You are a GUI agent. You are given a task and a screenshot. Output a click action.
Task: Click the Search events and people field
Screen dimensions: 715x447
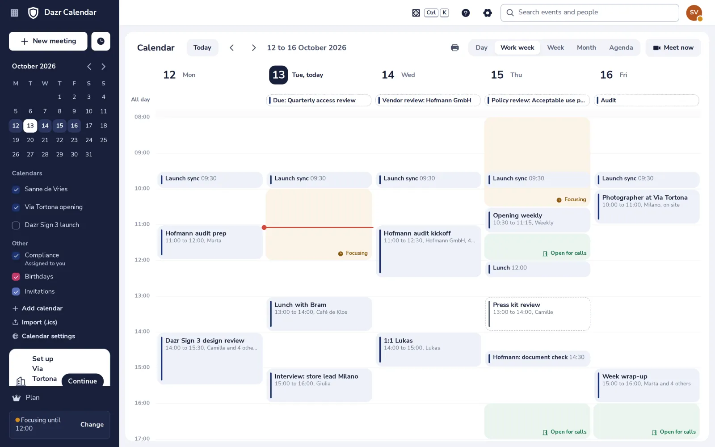click(589, 13)
